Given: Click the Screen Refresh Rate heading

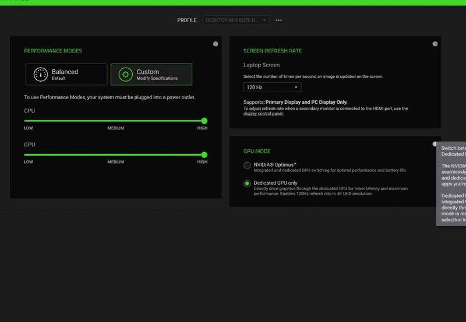Looking at the screenshot, I should pos(272,51).
